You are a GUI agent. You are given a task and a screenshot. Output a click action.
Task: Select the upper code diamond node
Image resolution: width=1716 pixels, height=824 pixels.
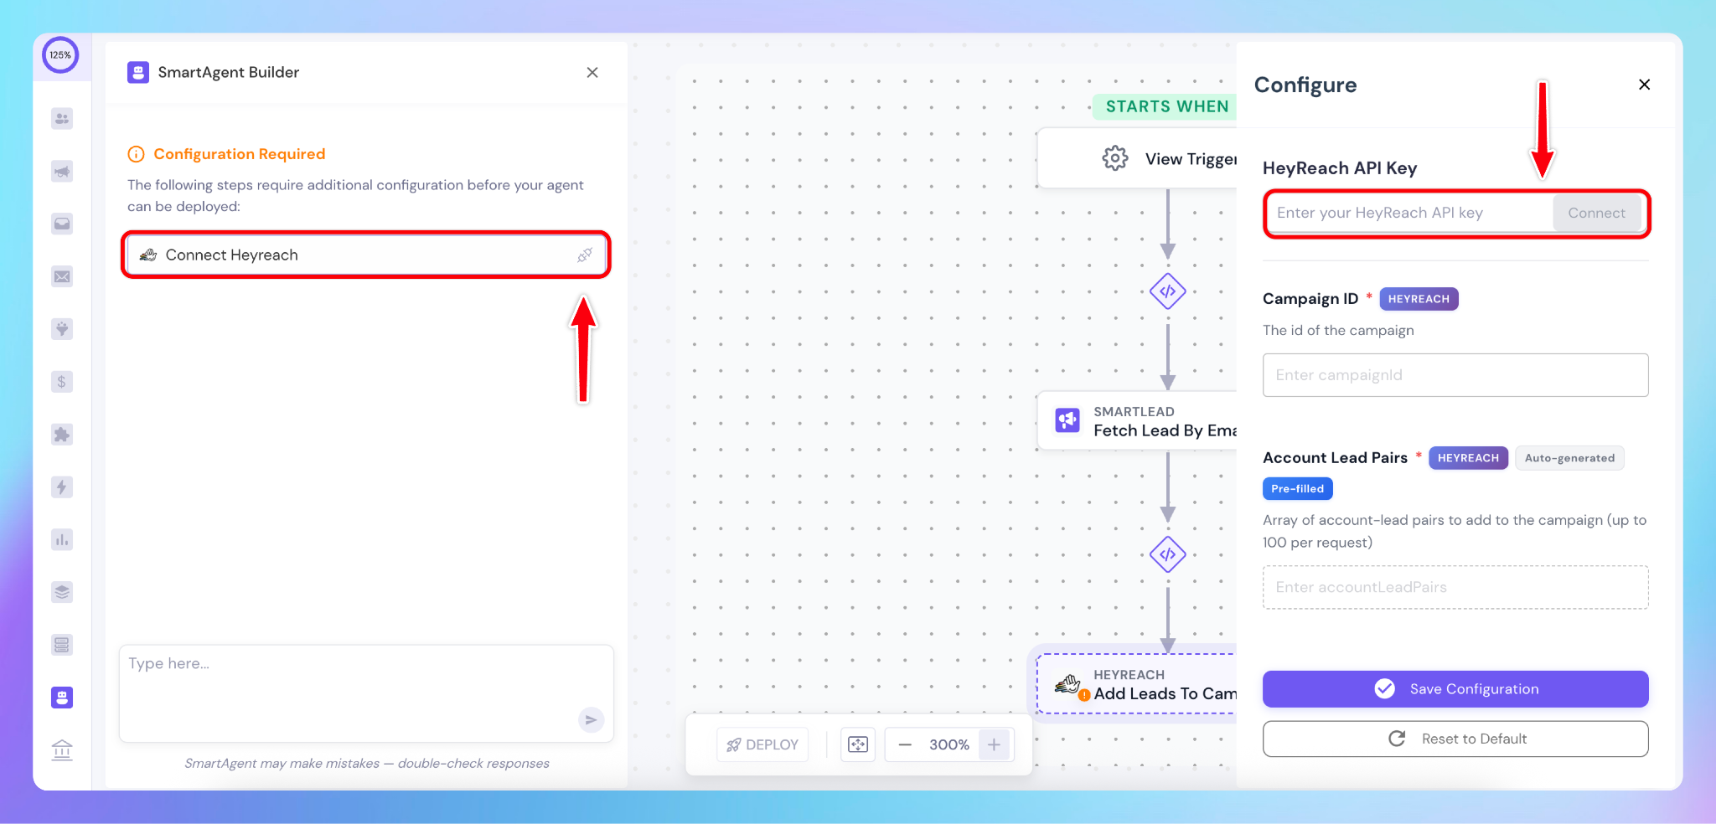click(x=1168, y=291)
